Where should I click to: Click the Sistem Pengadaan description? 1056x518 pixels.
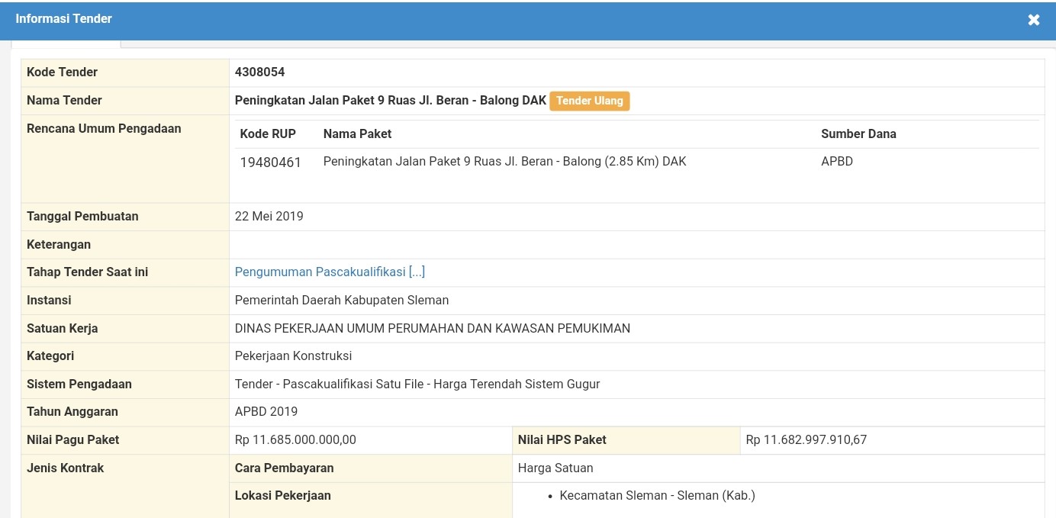point(417,384)
